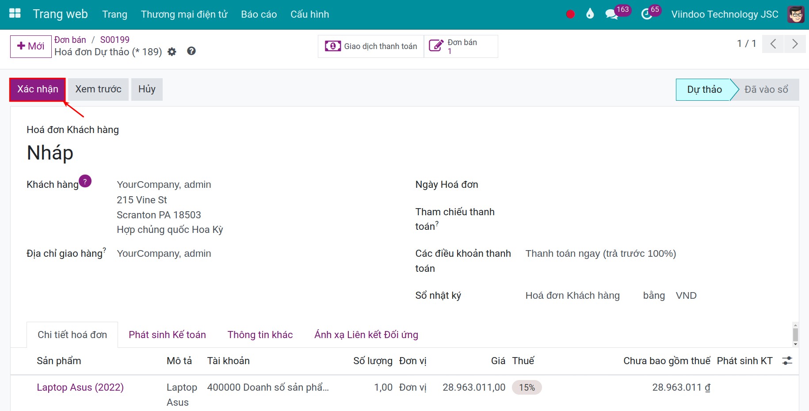This screenshot has width=809, height=411.
Task: Click the Xem trước button
Action: [x=98, y=89]
